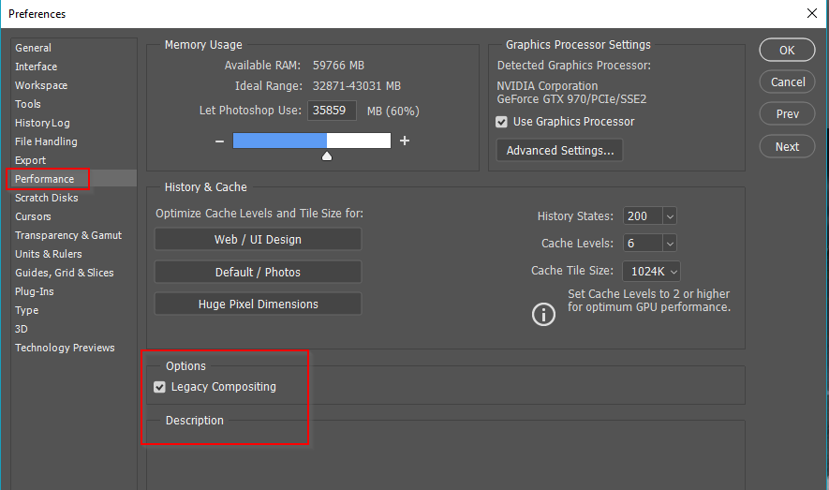Go to the Next preferences page
The image size is (829, 490).
point(787,146)
